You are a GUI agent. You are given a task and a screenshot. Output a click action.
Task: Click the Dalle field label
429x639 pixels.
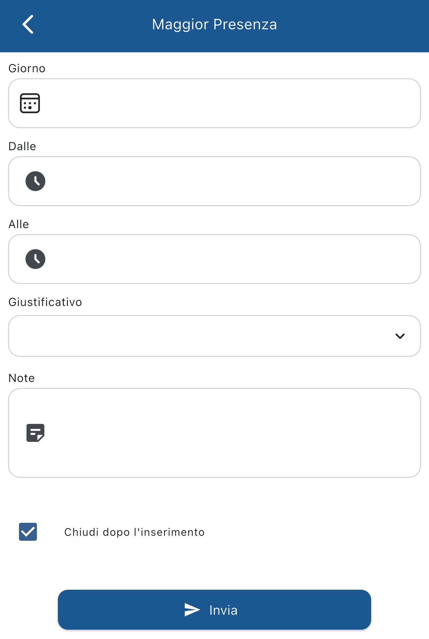click(22, 146)
